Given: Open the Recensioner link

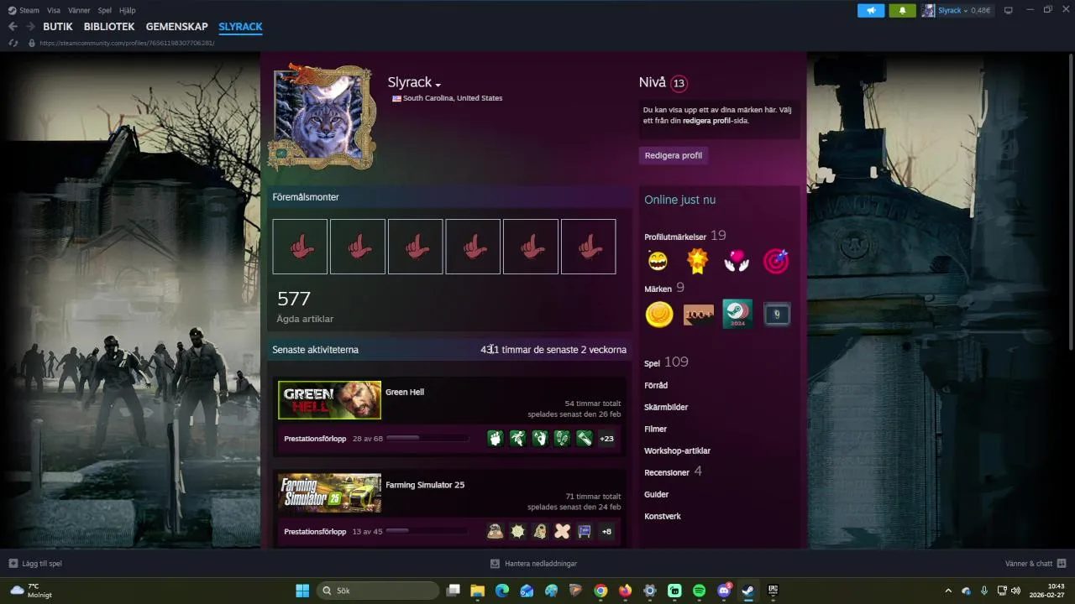Looking at the screenshot, I should click(x=667, y=472).
